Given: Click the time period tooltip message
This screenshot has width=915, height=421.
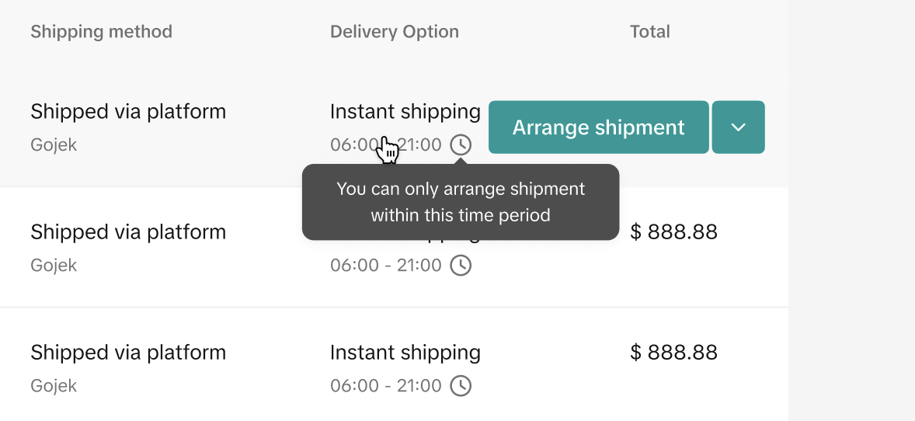Looking at the screenshot, I should coord(461,202).
